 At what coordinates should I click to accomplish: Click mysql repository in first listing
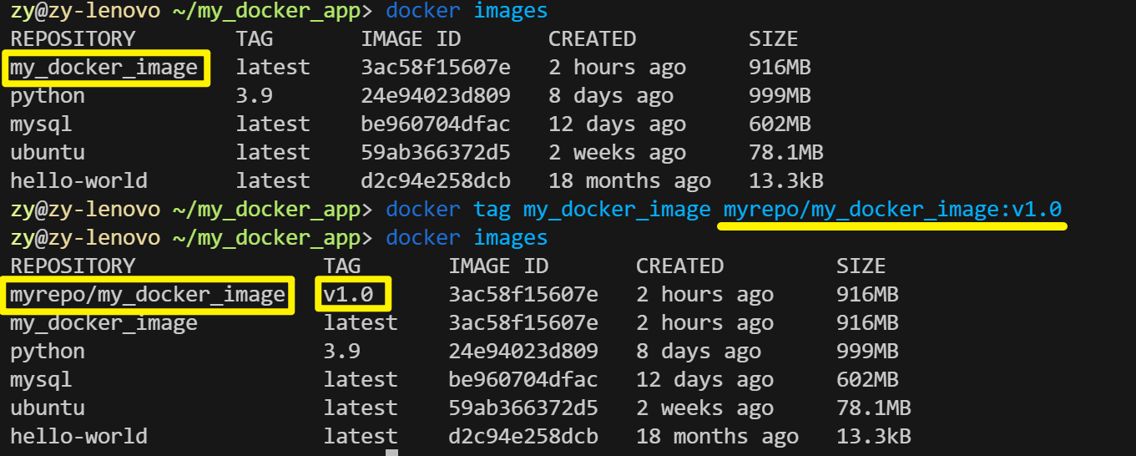[x=41, y=124]
